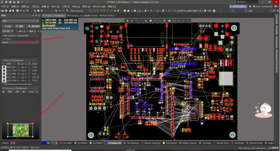Click the blue current layer color swatch beside LS
280x151 pixels.
[x=44, y=143]
